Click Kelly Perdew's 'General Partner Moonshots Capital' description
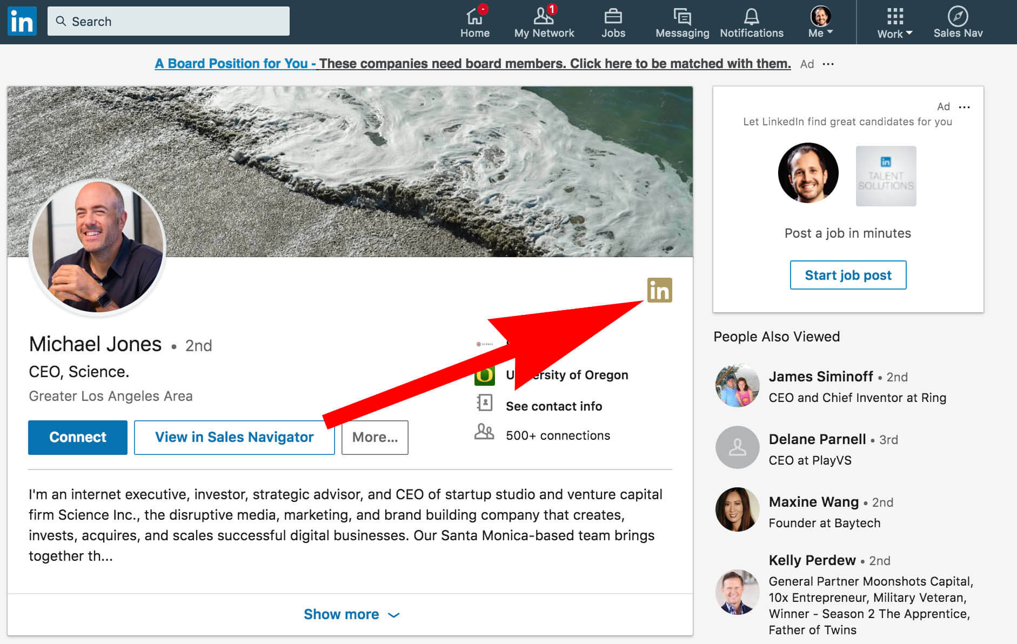The width and height of the screenshot is (1017, 644). 871,606
